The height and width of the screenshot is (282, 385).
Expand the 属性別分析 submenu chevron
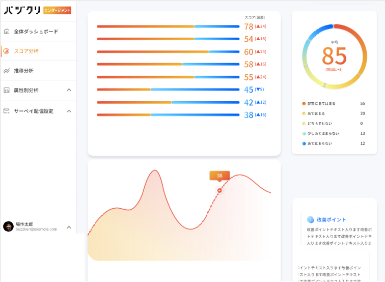[x=69, y=91]
